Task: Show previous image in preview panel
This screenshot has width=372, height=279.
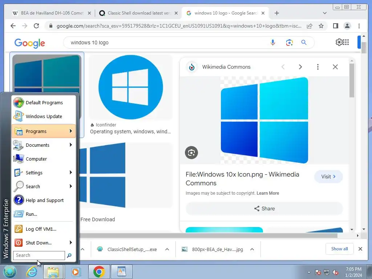Action: [283, 67]
